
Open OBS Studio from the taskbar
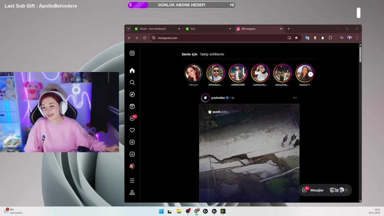[188, 211]
